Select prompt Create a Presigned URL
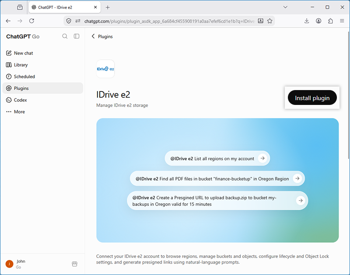 click(217, 201)
